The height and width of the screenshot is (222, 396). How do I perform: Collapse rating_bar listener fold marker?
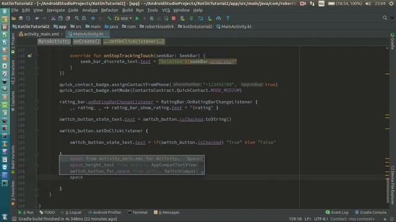[37, 102]
